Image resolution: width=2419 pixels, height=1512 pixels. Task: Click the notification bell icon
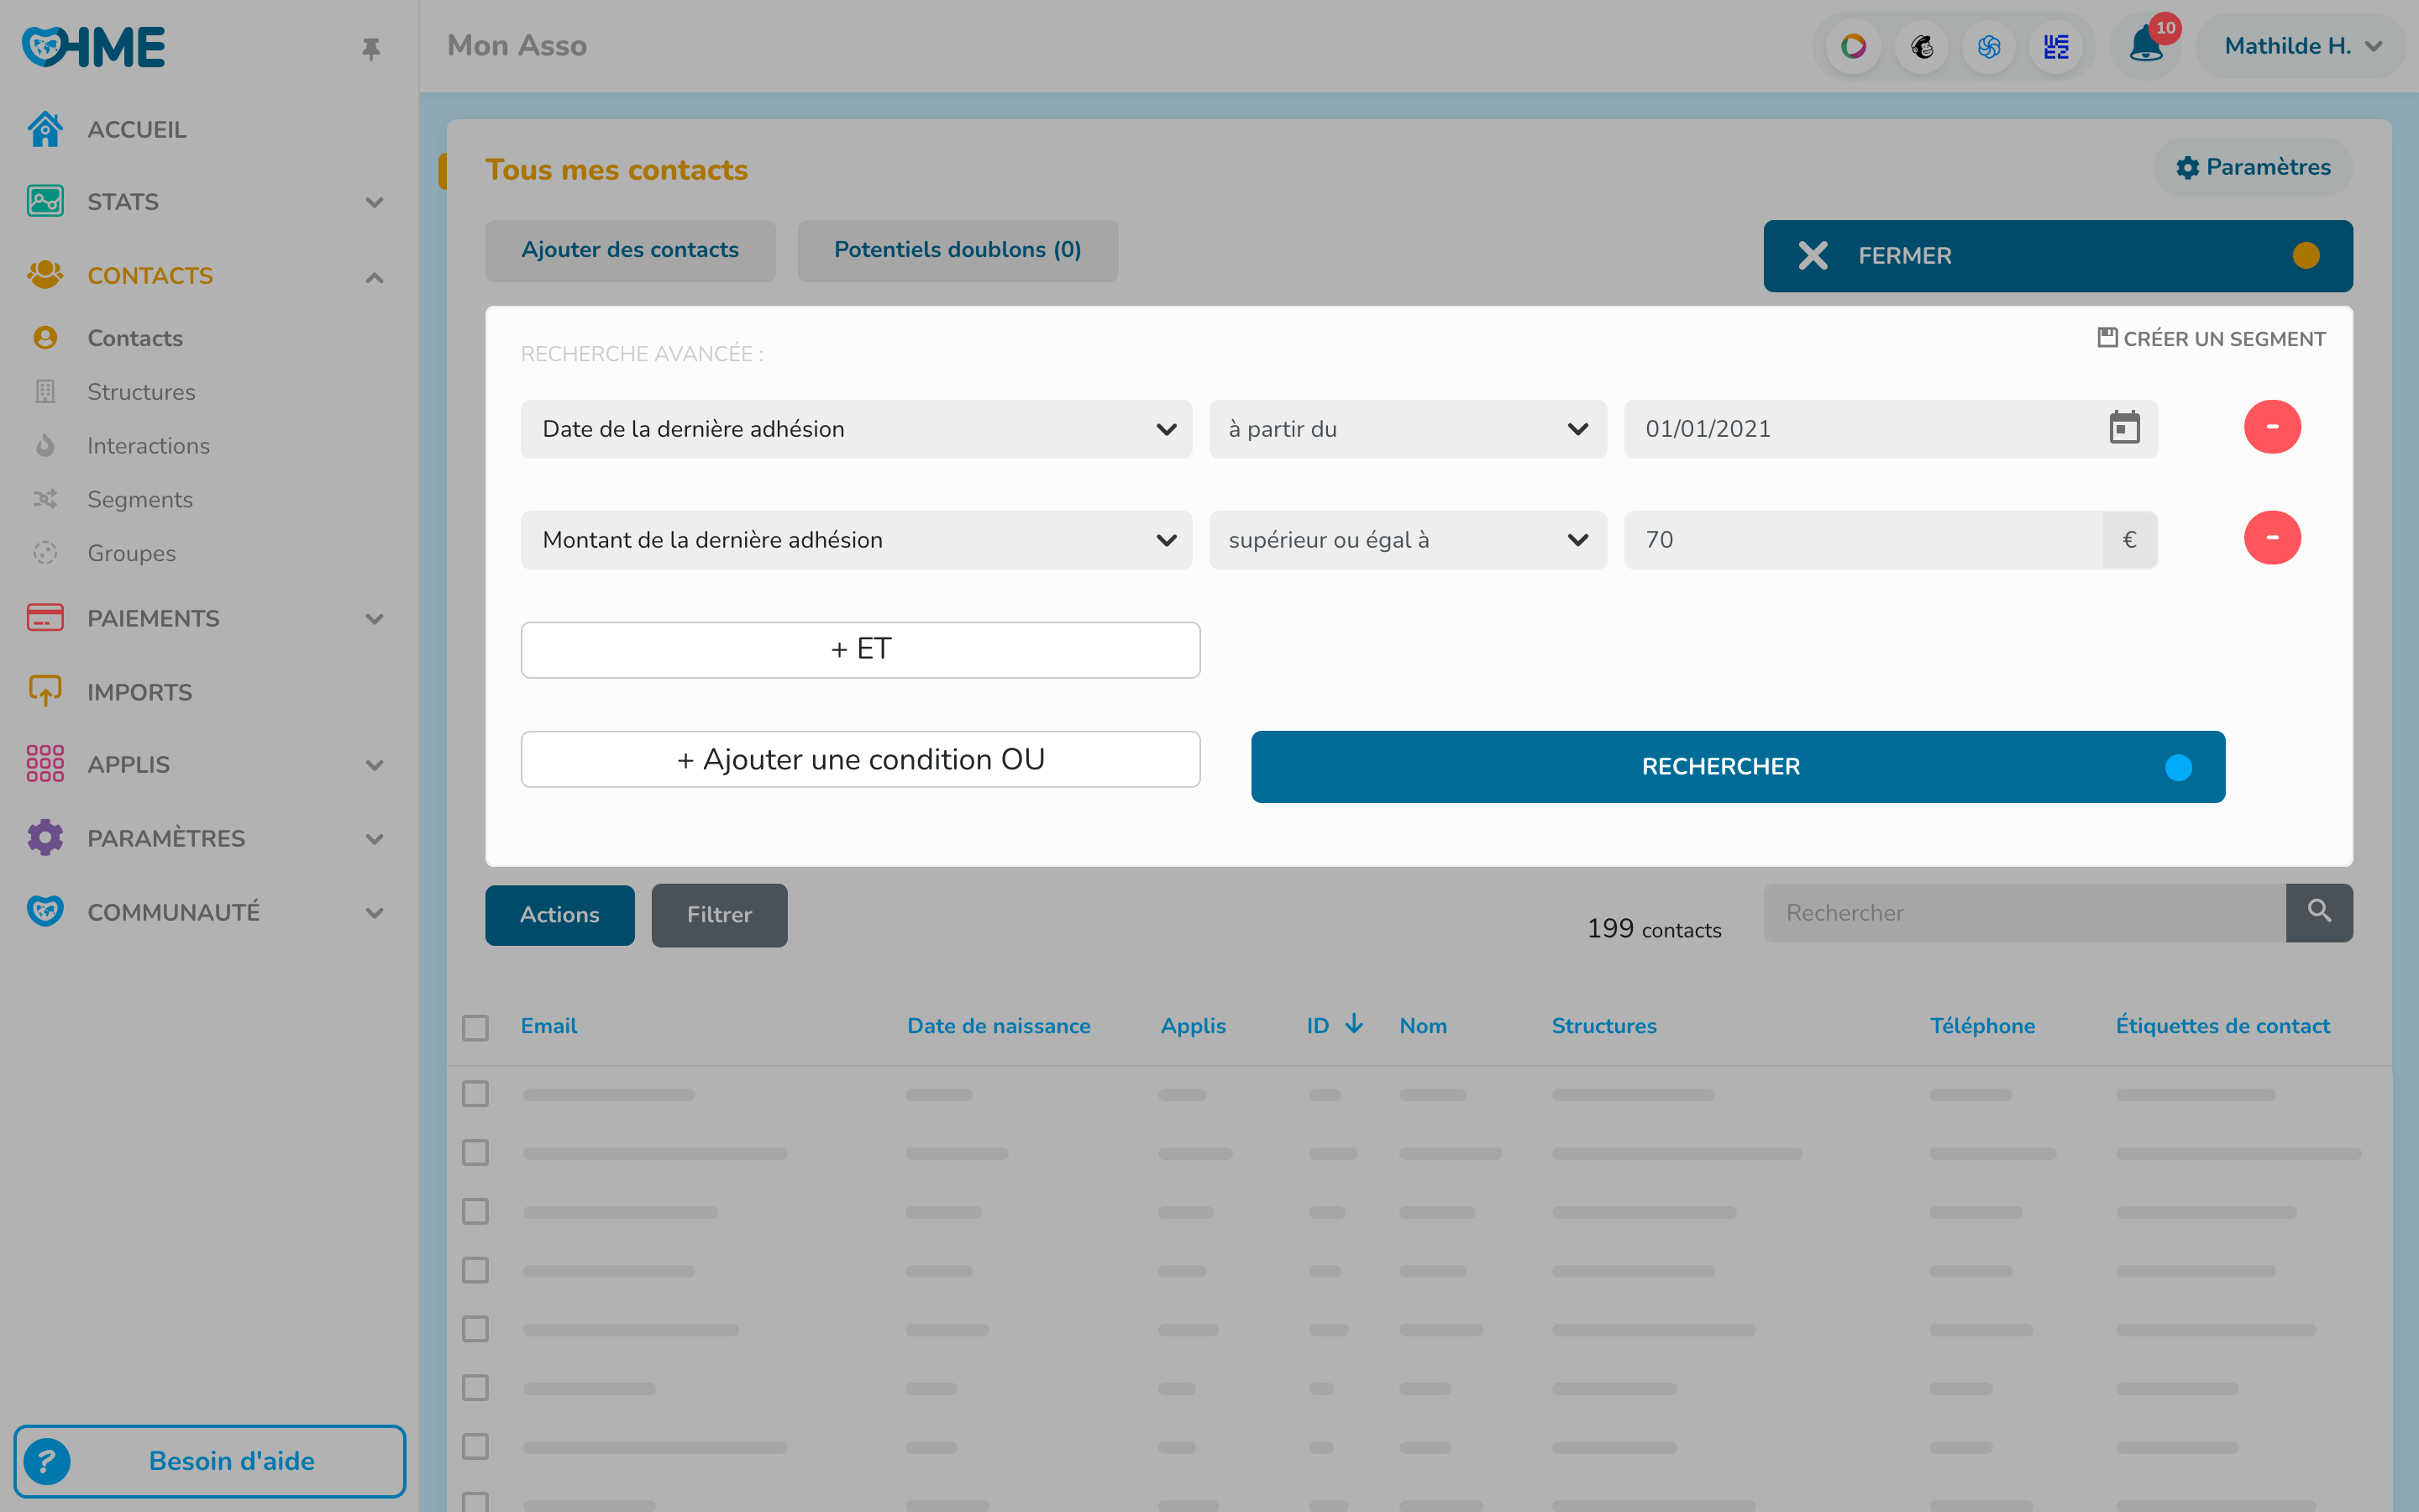click(2144, 47)
